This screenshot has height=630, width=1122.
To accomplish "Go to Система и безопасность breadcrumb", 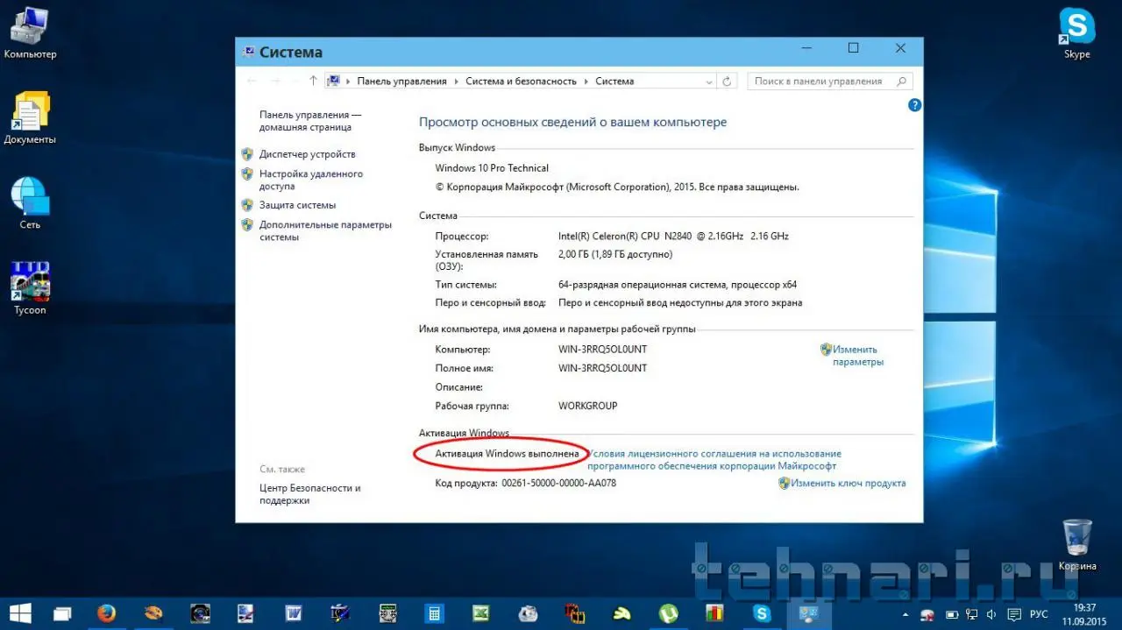I will pyautogui.click(x=521, y=81).
